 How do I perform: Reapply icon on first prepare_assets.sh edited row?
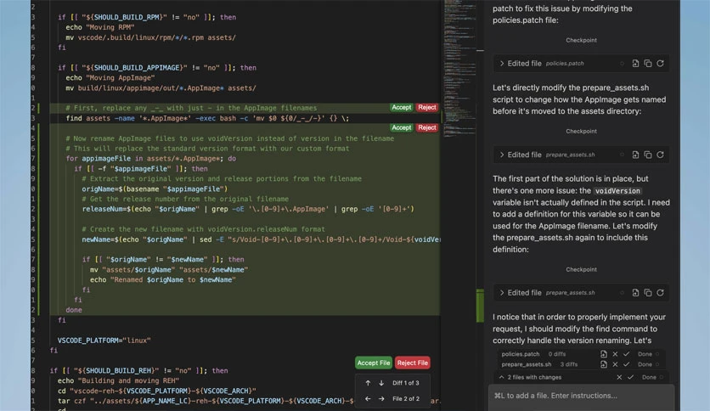pos(660,155)
